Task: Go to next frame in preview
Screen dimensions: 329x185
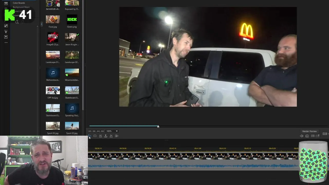Action: (111, 136)
